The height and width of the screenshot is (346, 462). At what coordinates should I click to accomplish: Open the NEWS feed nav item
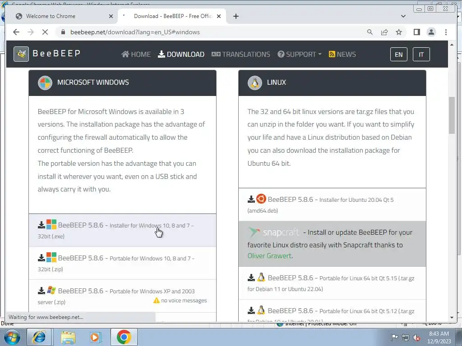pyautogui.click(x=342, y=54)
